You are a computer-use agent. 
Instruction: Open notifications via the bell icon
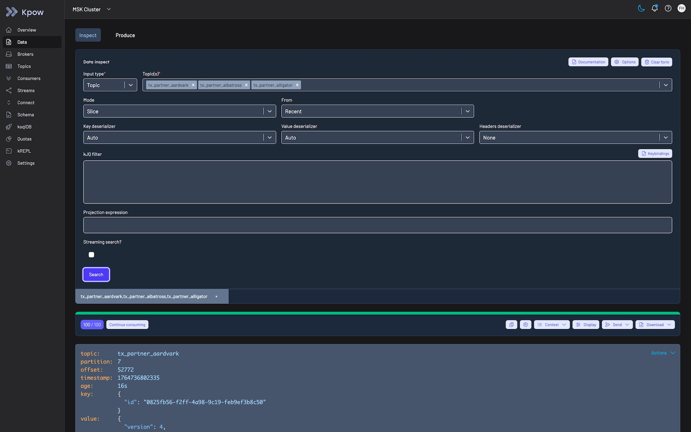point(655,8)
